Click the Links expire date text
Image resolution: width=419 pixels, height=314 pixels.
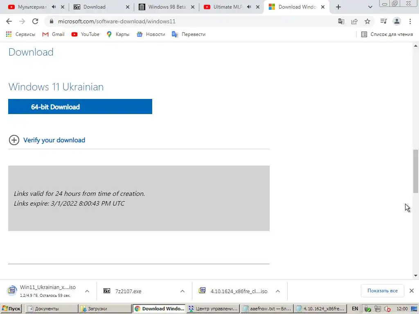[69, 204]
